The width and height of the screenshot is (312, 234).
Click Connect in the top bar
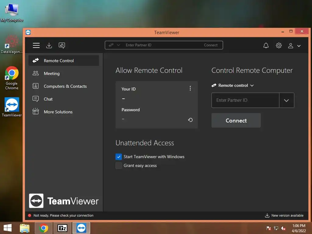[x=211, y=45]
